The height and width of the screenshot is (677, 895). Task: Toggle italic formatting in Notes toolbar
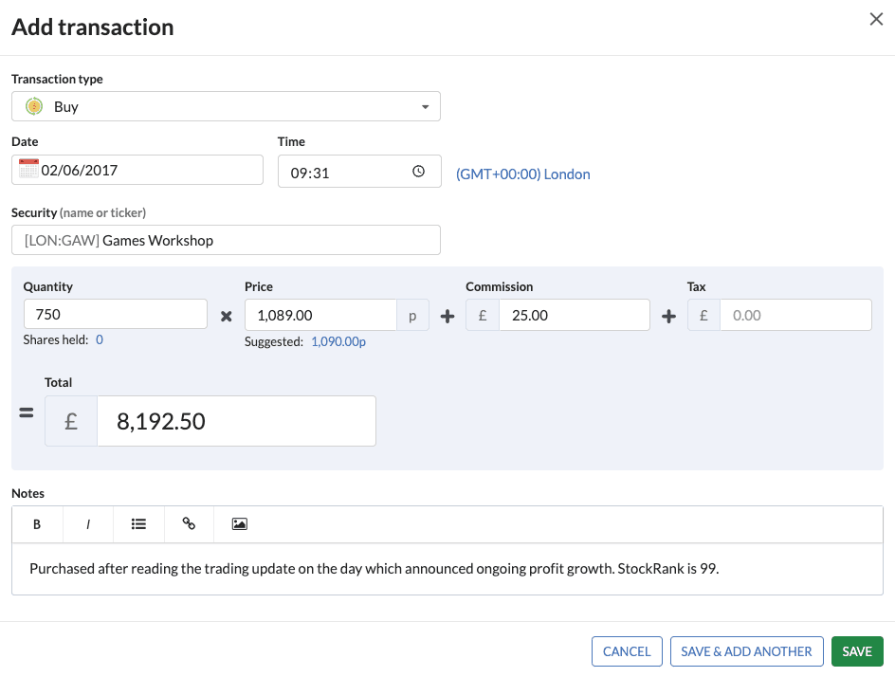88,523
